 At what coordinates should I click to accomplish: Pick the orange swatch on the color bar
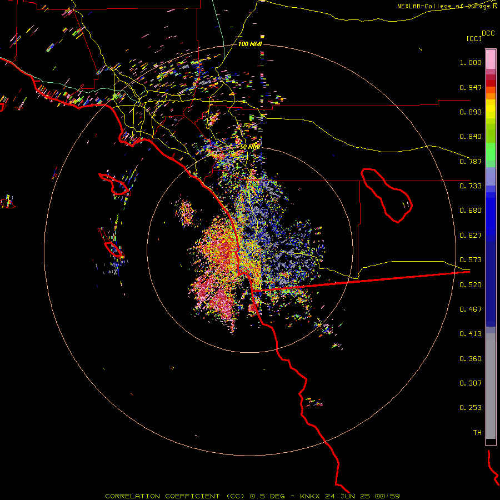tap(491, 96)
